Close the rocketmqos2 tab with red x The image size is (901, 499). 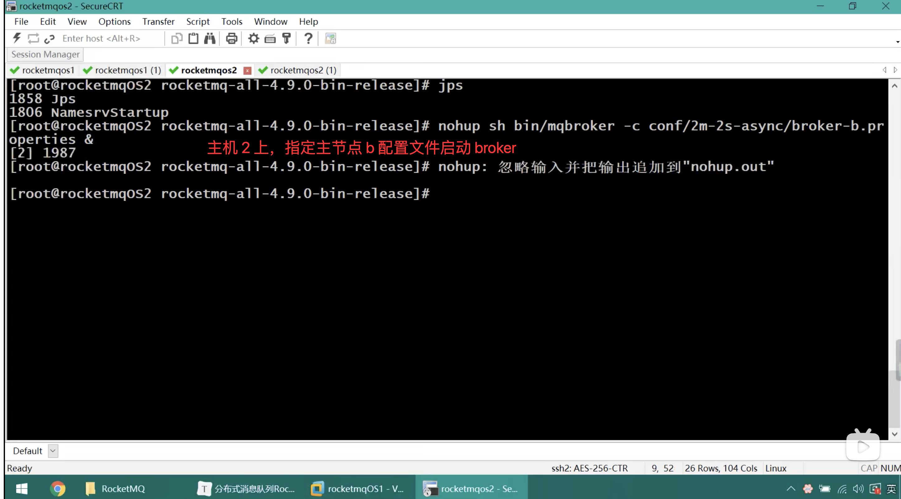click(247, 71)
